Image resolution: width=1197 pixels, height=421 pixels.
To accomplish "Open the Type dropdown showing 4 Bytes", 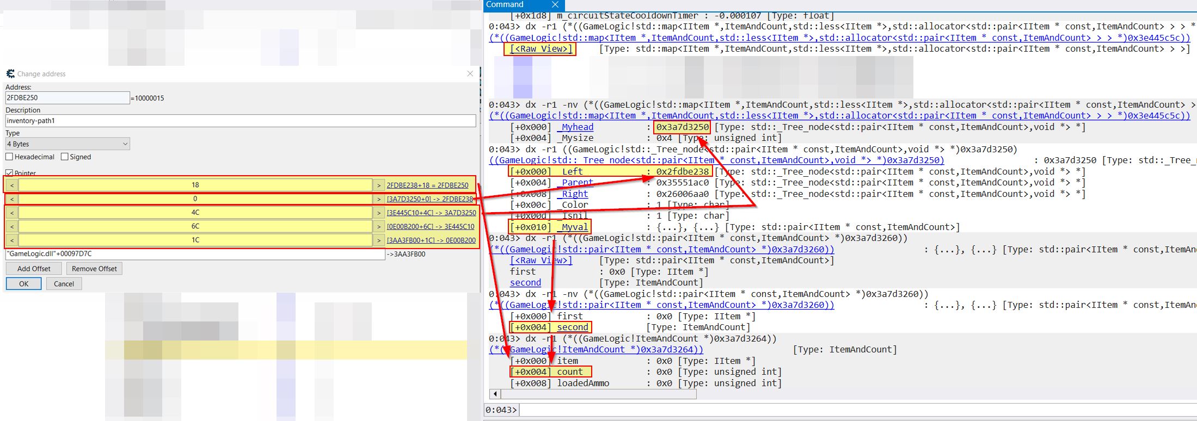I will pyautogui.click(x=67, y=144).
